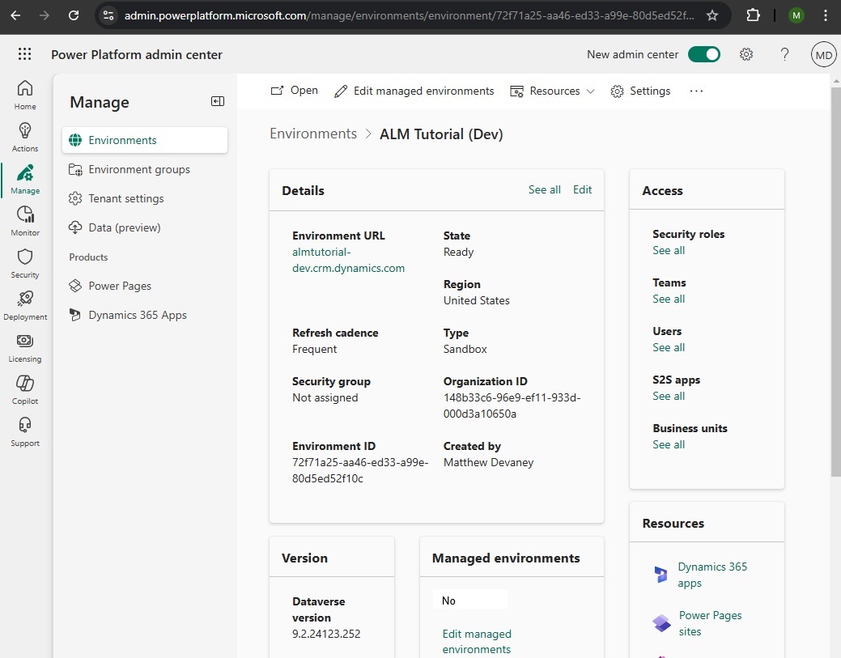Click Not assigned security group value
Screen dimensions: 841x658
click(x=325, y=397)
